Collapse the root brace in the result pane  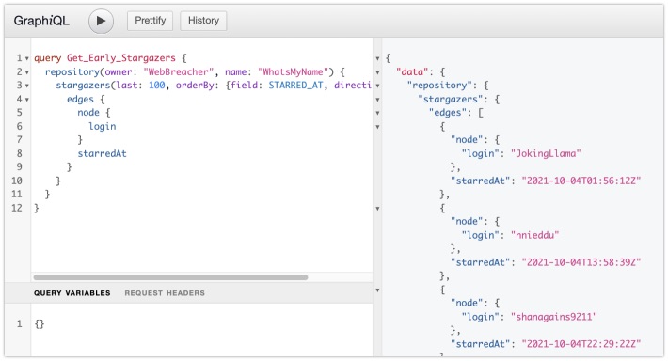[377, 58]
